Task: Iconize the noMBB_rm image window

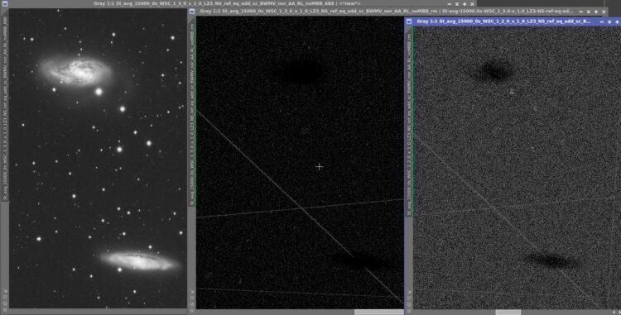Action: (581, 12)
